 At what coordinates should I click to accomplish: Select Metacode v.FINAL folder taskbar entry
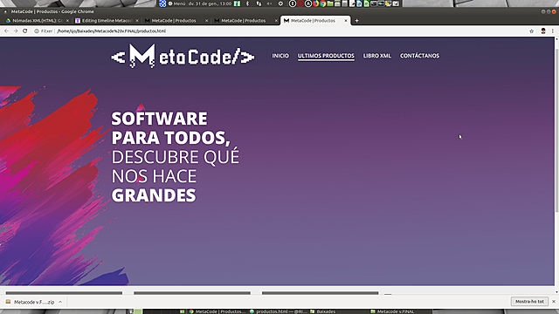(x=392, y=311)
